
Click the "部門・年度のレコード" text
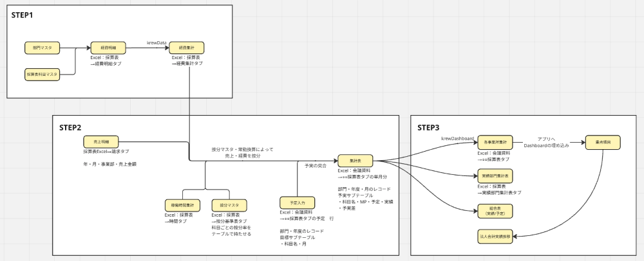tap(302, 231)
